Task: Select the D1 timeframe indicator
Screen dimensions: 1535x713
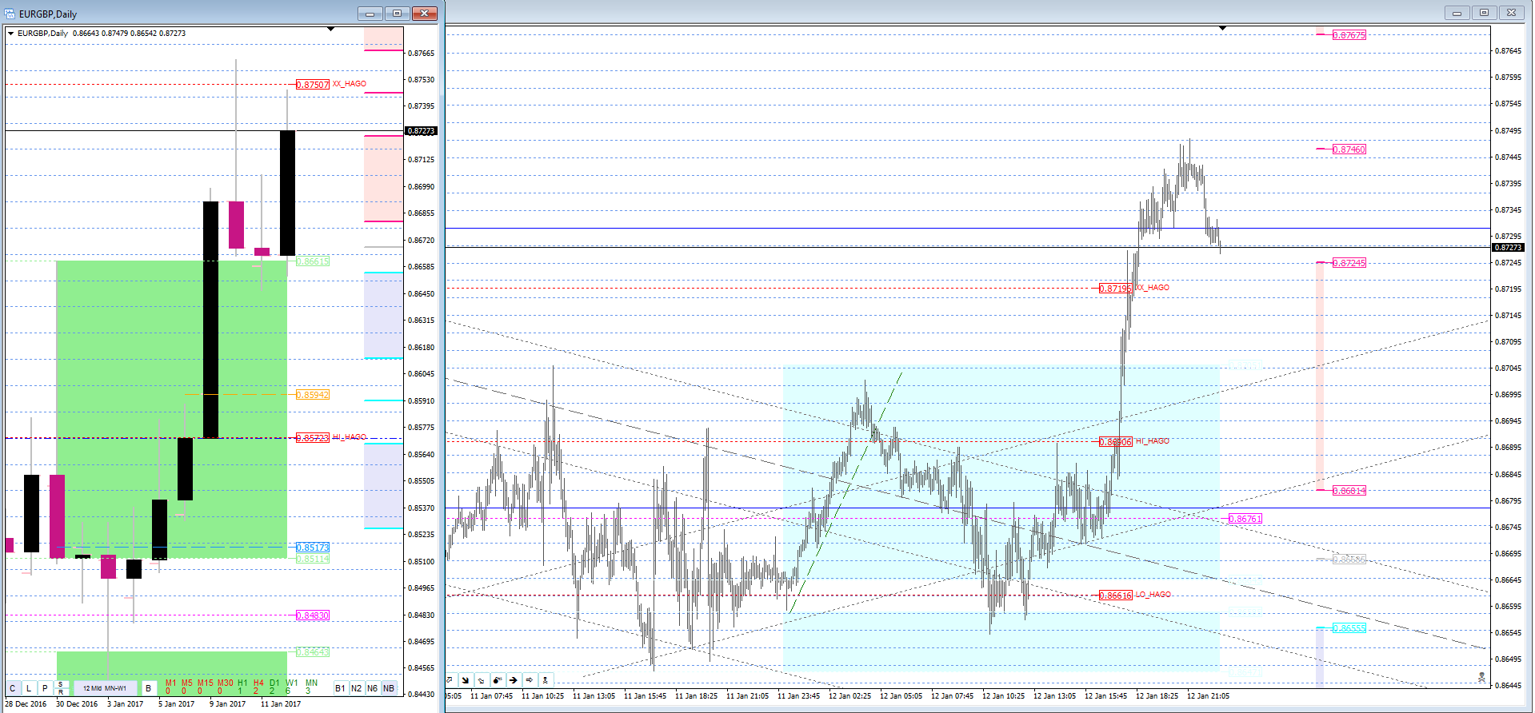Action: coord(274,687)
